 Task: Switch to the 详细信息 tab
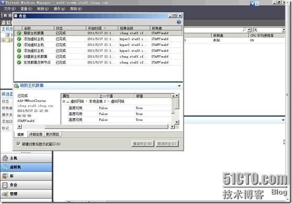(36, 134)
